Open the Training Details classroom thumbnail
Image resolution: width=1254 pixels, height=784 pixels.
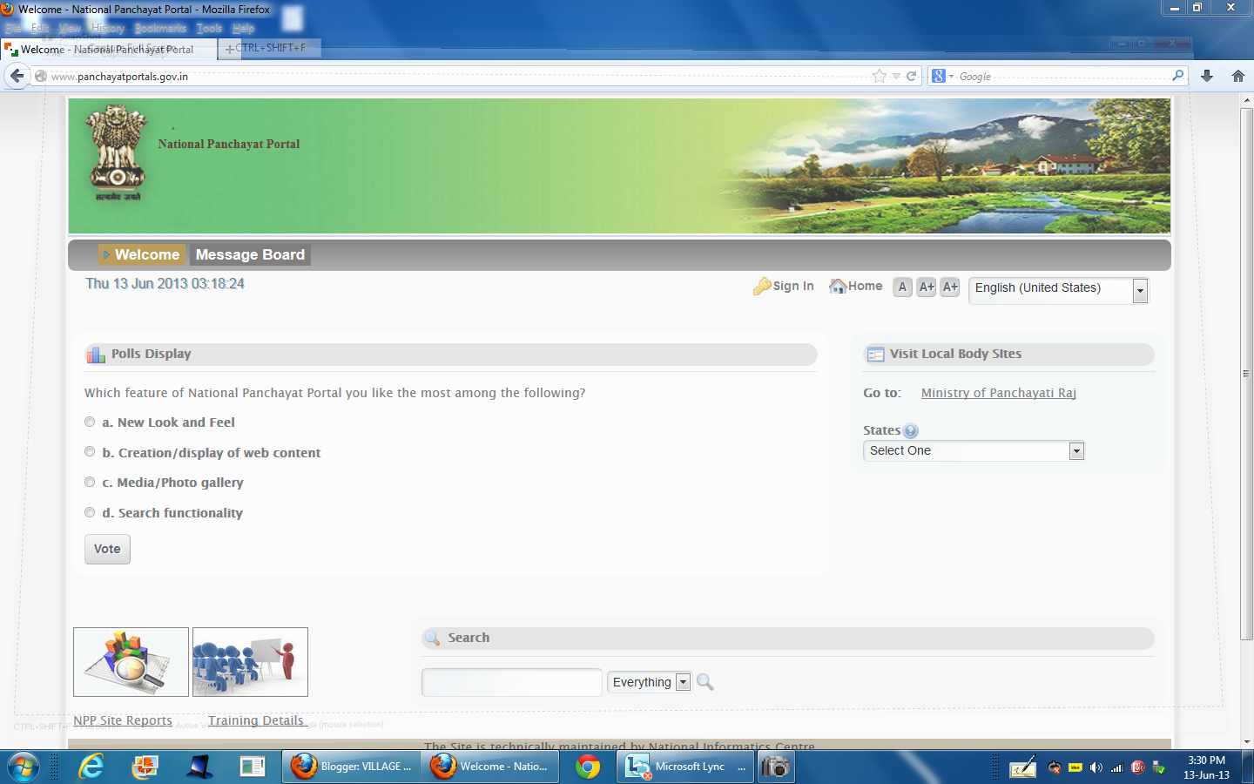click(250, 662)
